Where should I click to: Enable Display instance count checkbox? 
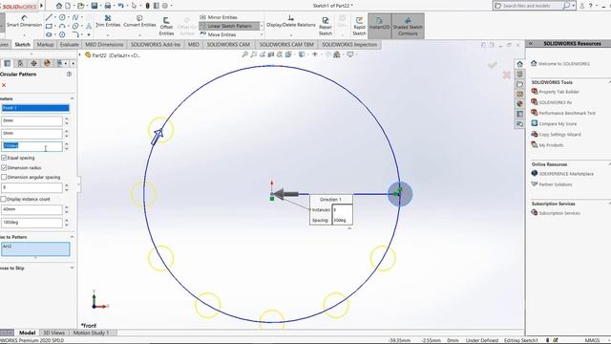[4, 199]
